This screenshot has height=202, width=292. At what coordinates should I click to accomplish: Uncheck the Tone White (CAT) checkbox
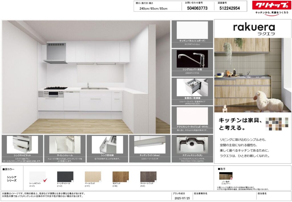tap(44, 181)
